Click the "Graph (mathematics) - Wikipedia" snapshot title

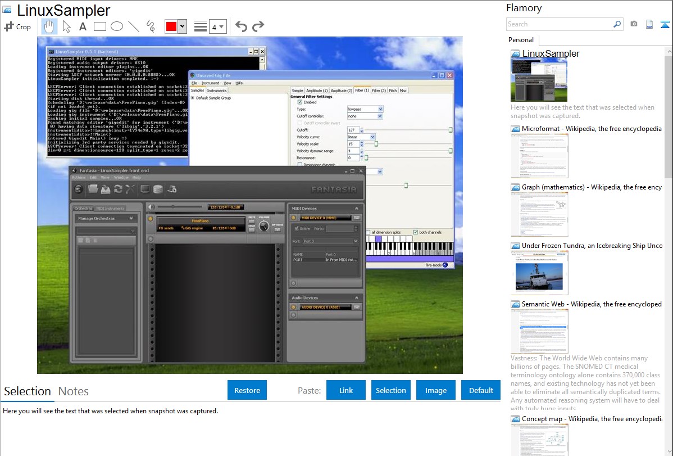click(592, 187)
